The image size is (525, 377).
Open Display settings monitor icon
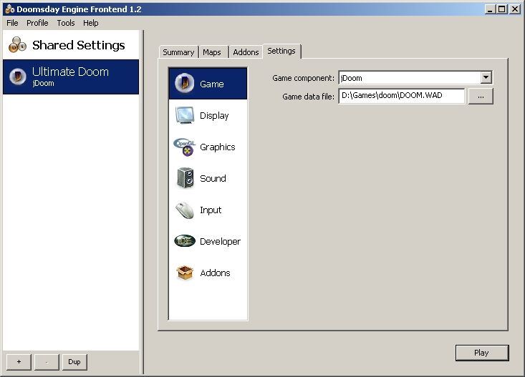(185, 115)
